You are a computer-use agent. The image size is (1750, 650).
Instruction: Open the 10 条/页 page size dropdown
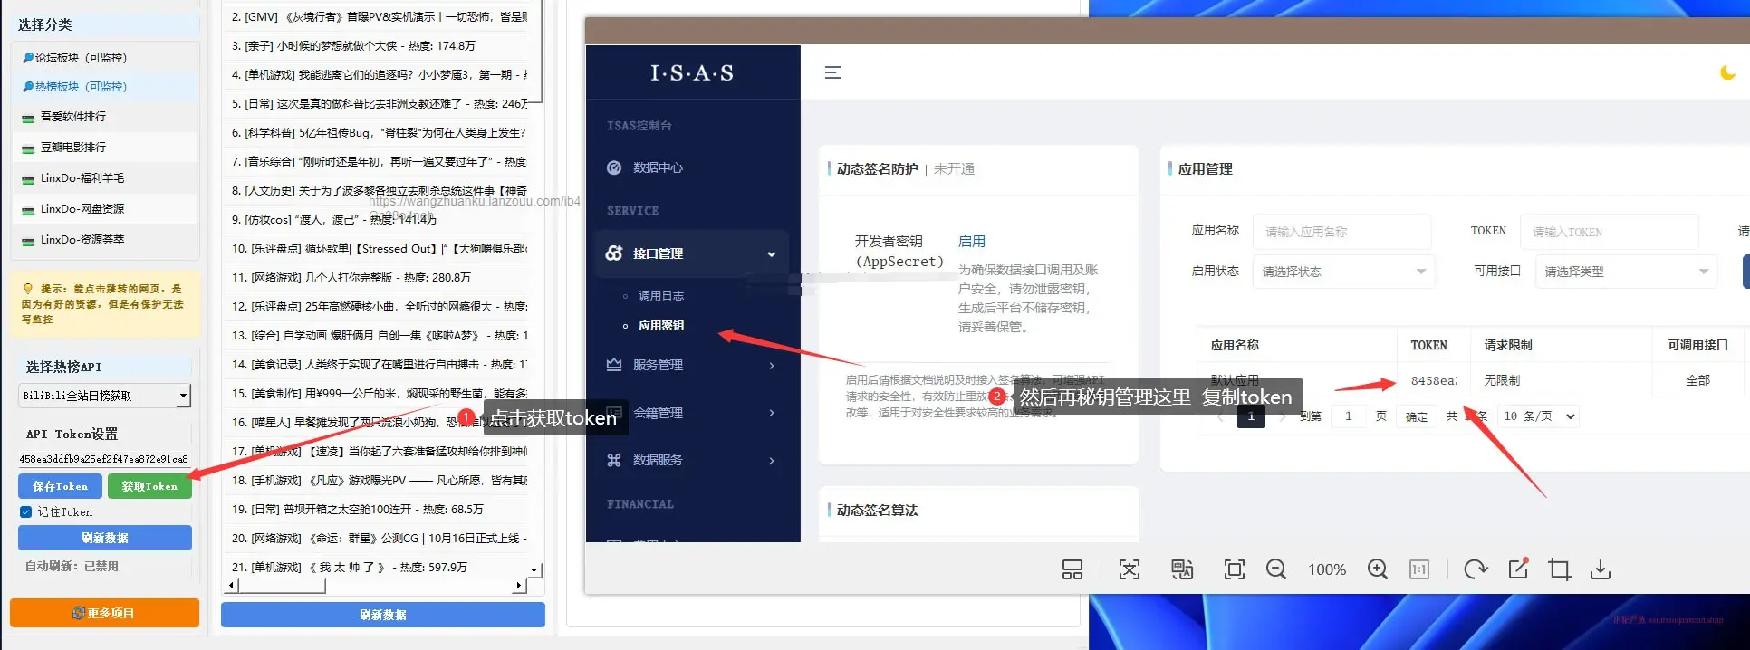pyautogui.click(x=1539, y=416)
